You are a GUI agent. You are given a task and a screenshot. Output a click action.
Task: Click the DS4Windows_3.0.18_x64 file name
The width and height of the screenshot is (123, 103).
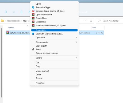(x=20, y=33)
